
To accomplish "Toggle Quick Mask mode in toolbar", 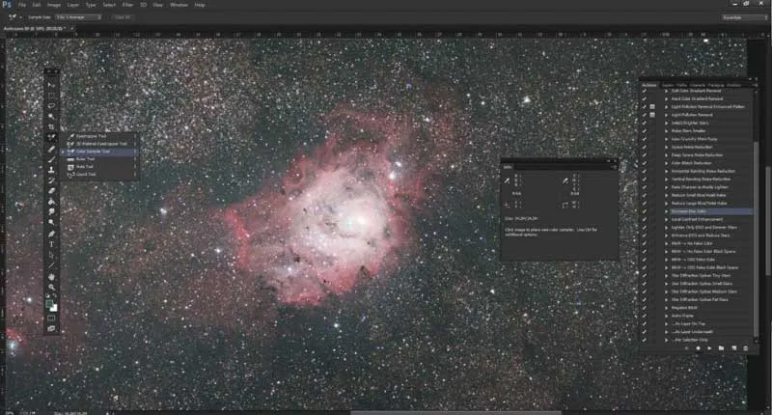I will [51, 318].
